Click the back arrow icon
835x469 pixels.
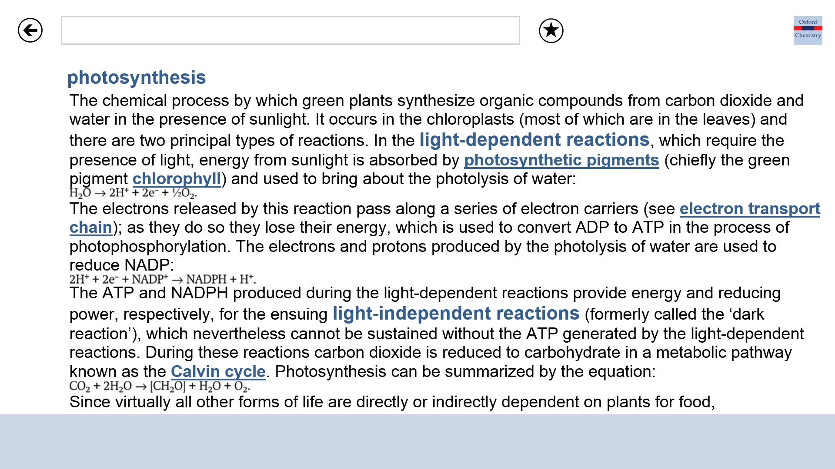[30, 30]
